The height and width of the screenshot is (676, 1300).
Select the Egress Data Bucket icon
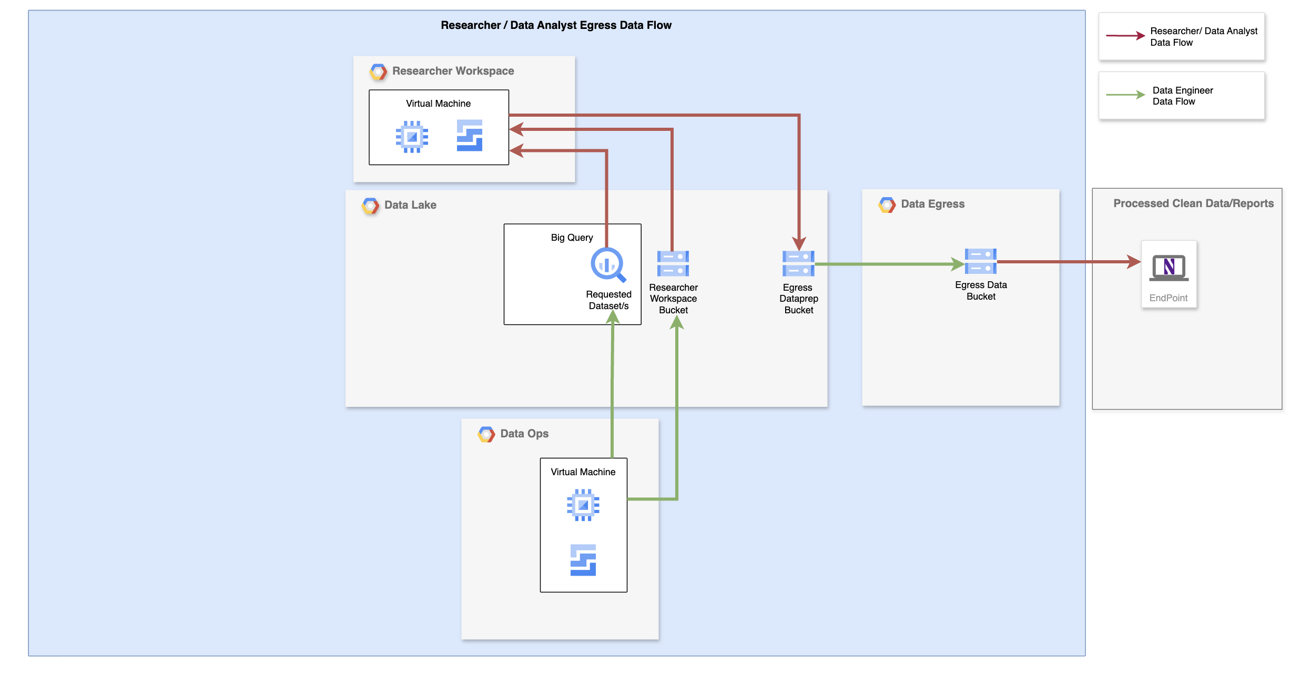[x=980, y=261]
